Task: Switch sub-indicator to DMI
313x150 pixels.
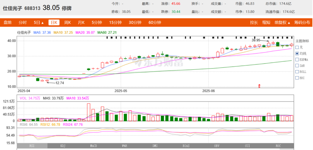Action: tap(155, 146)
